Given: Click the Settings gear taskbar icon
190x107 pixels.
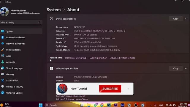Looking at the screenshot, I should [142, 105].
